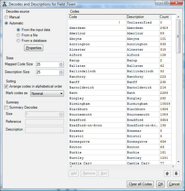The width and height of the screenshot is (185, 191).
Task: Select the Bingley code cell
Action: click(97, 98)
